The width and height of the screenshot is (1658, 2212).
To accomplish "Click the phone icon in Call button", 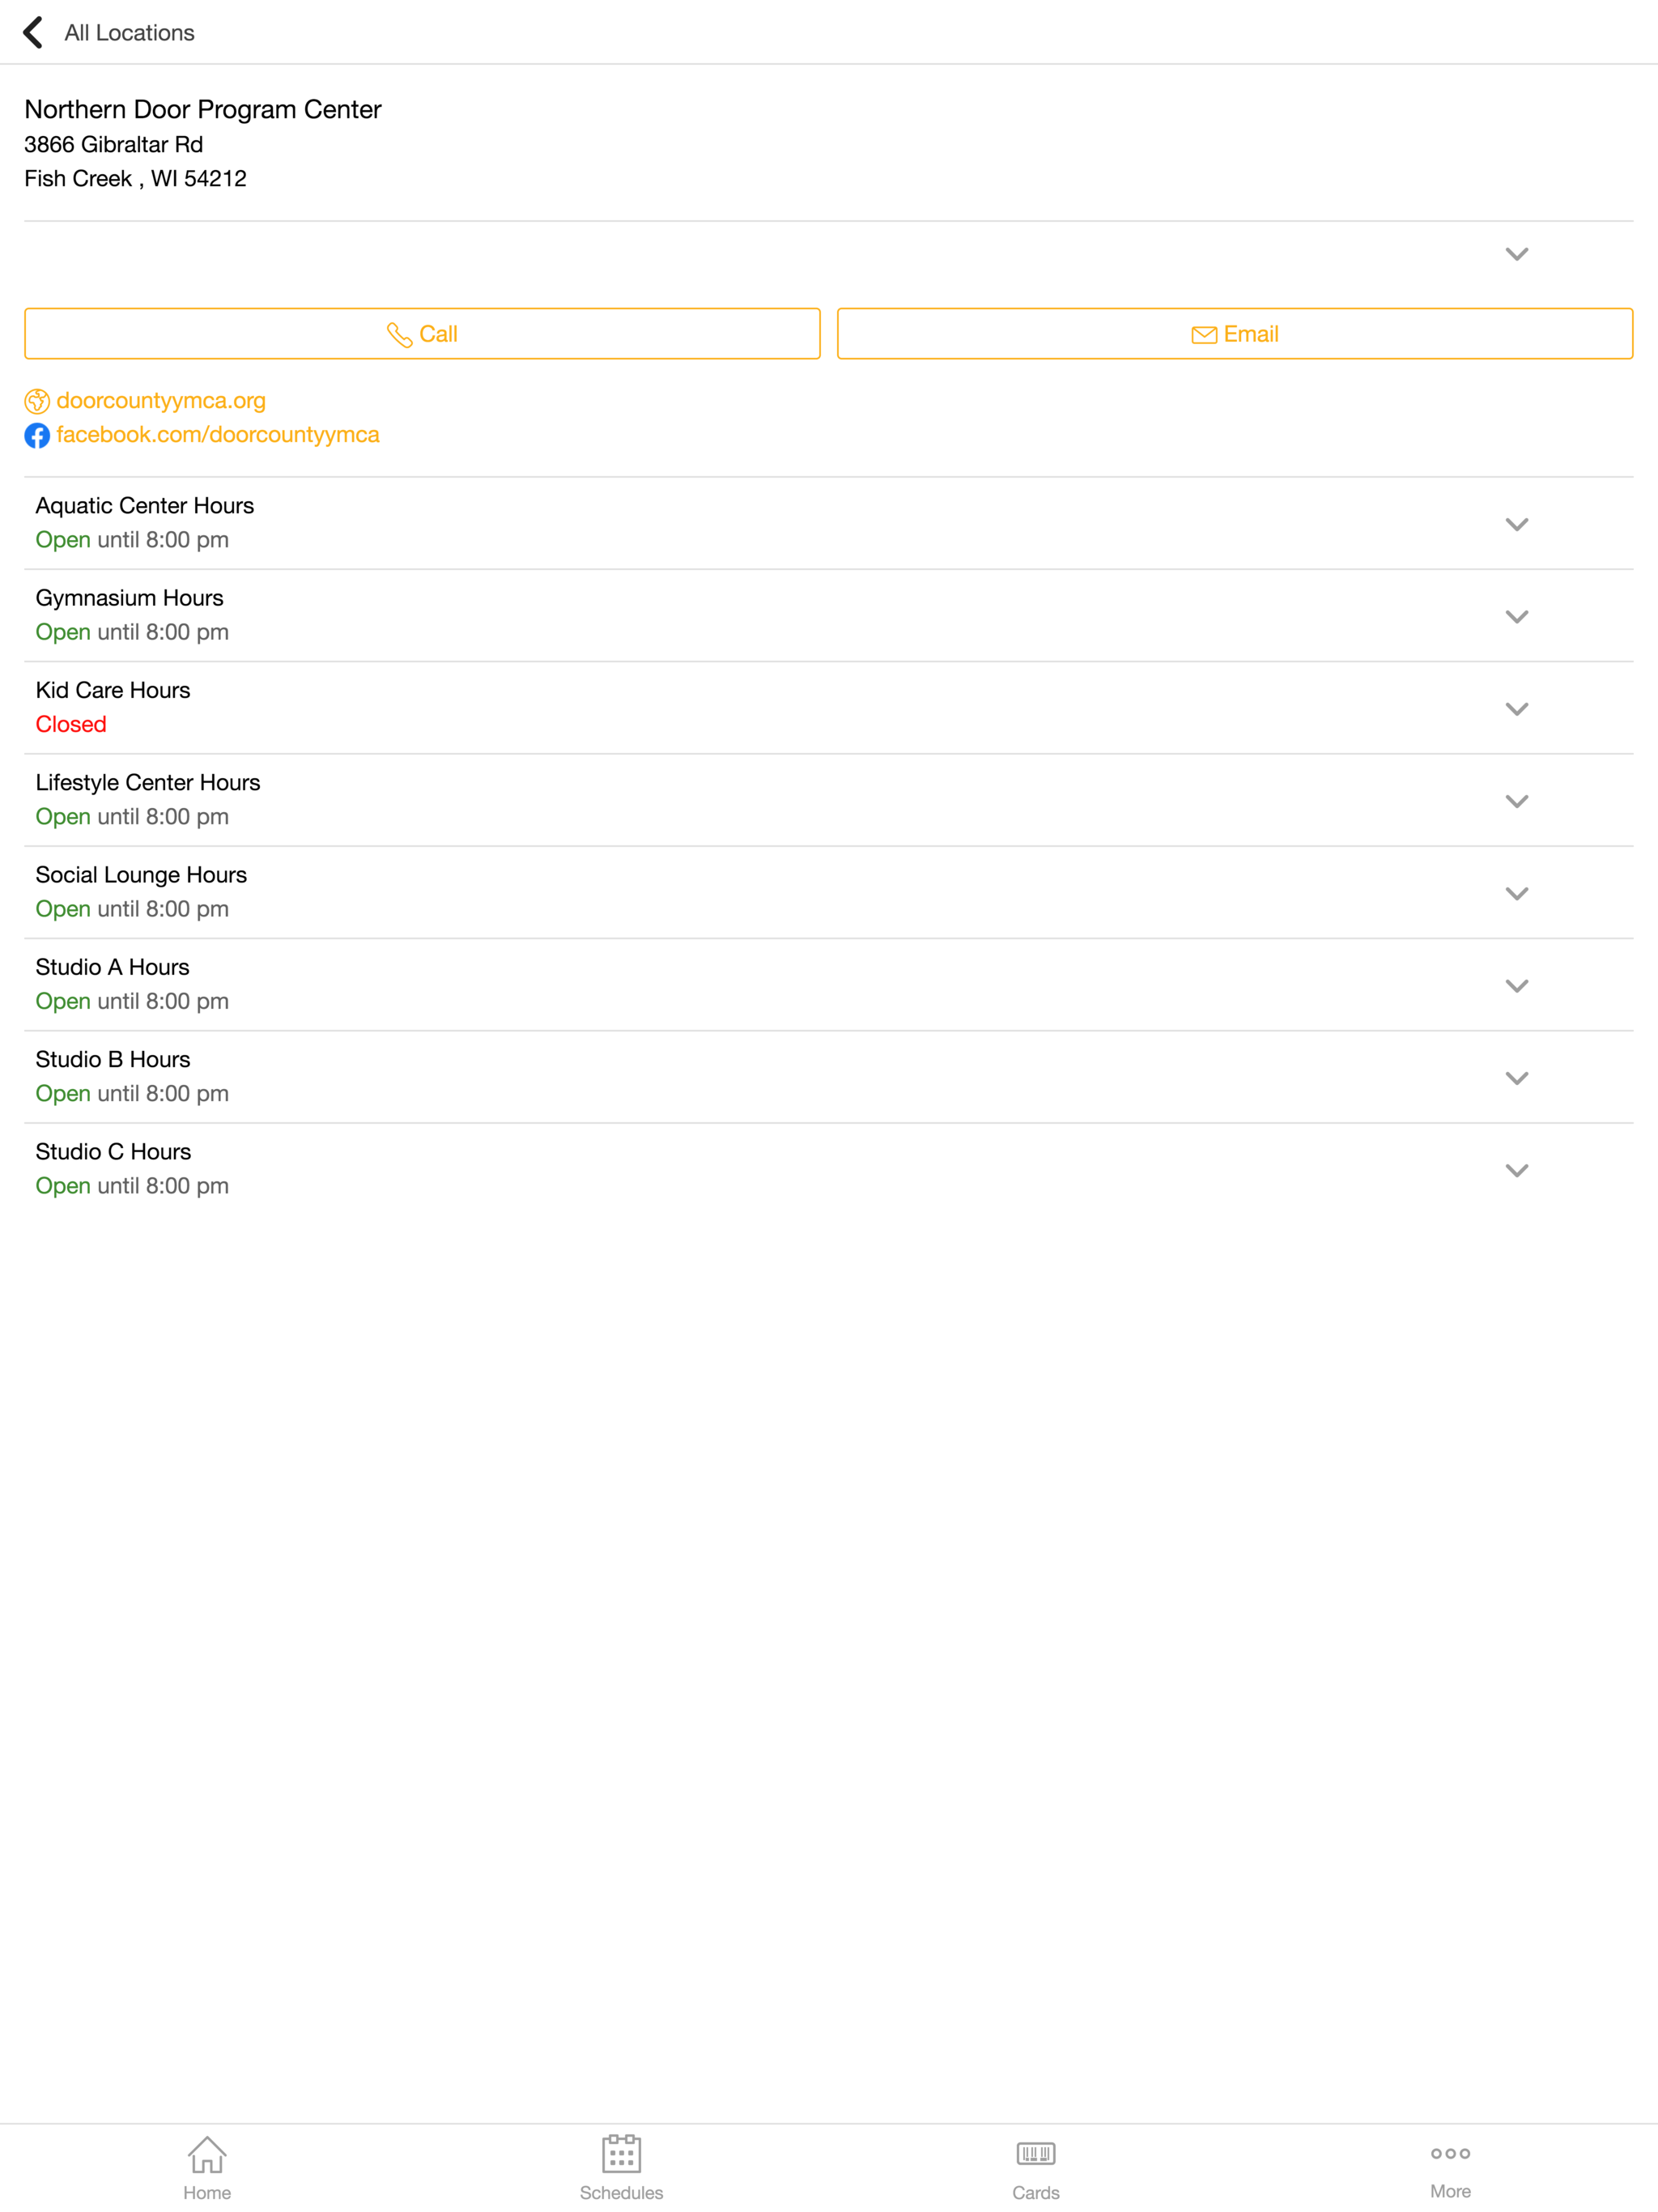I will (x=399, y=335).
